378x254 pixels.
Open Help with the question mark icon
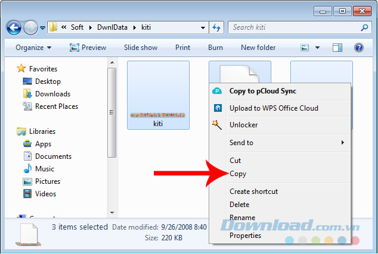(359, 48)
